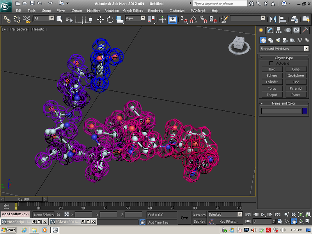Enable the AutoGrid checkbox

coord(271,63)
